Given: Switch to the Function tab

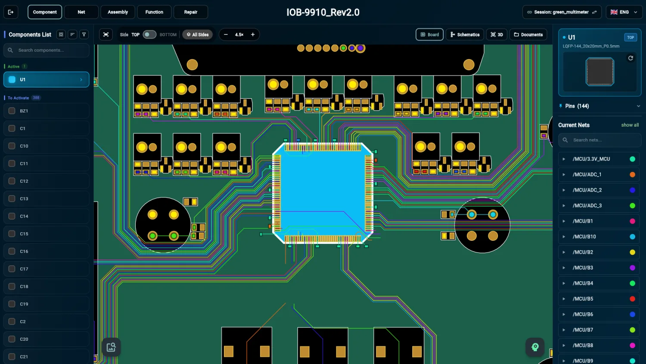Looking at the screenshot, I should (x=154, y=12).
